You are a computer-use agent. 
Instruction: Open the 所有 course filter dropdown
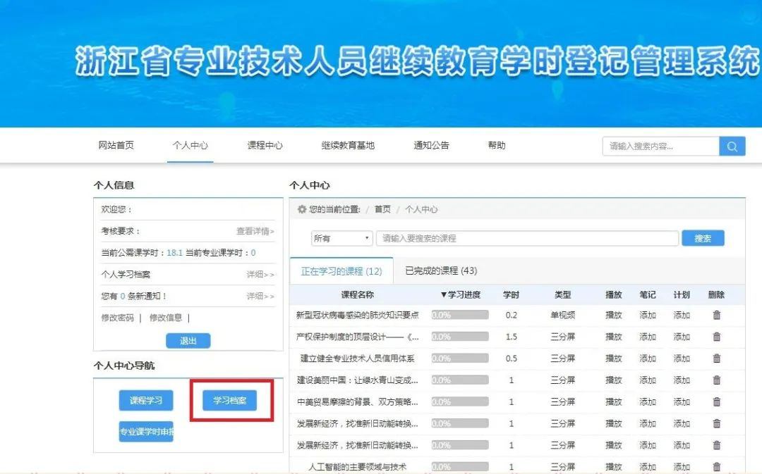tap(342, 239)
